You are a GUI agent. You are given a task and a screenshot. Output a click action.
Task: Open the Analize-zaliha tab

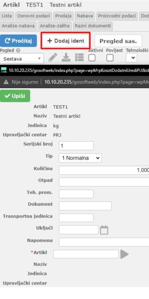[x=54, y=26]
